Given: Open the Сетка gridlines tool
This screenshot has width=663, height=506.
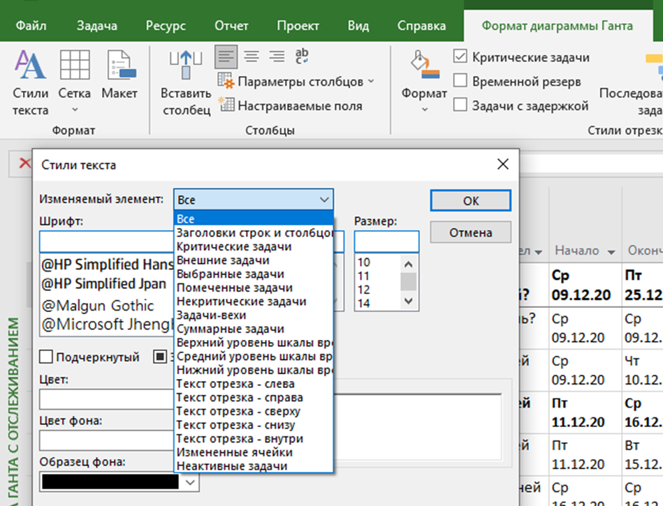Looking at the screenshot, I should [75, 82].
